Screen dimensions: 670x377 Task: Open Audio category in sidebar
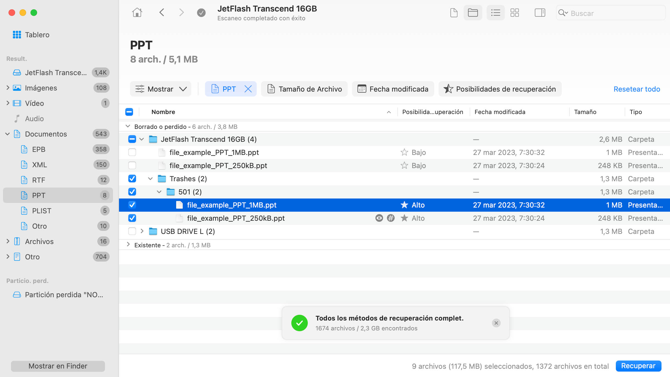tap(58, 119)
